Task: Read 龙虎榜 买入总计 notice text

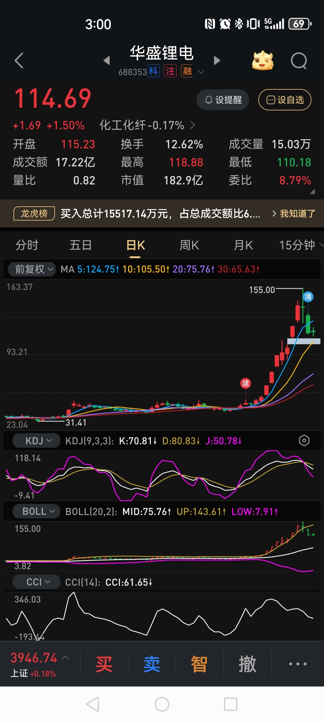Action: coord(160,214)
